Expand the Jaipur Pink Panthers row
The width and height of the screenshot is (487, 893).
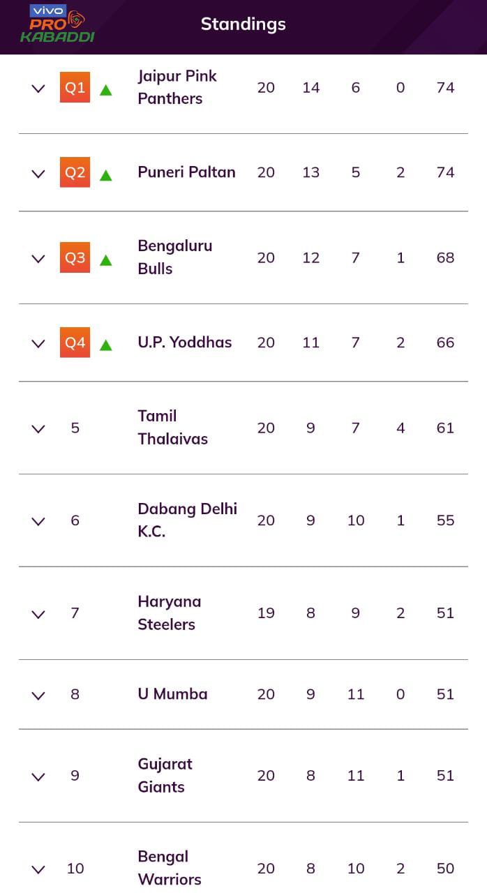coord(38,89)
